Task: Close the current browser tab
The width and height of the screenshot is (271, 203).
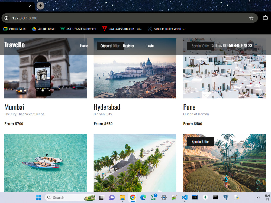Action: coord(30,6)
